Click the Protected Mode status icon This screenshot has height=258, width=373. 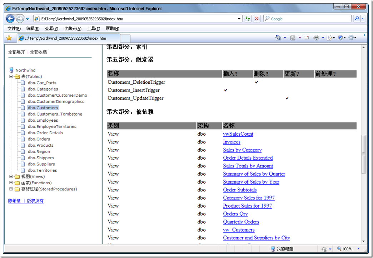[324, 249]
